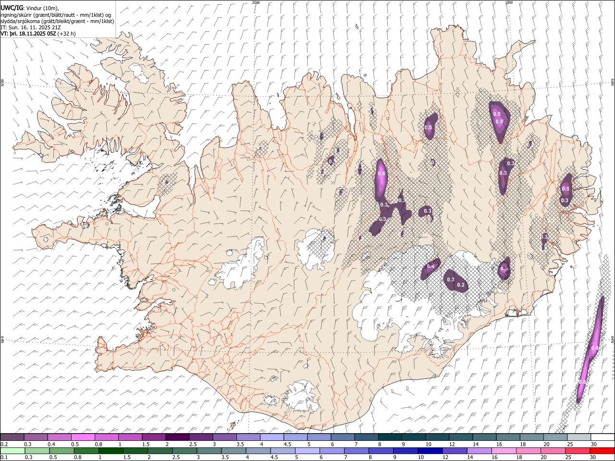The image size is (615, 461).
Task: Select the green rain swatch between 0.3 and 0.5
Action: point(37,450)
